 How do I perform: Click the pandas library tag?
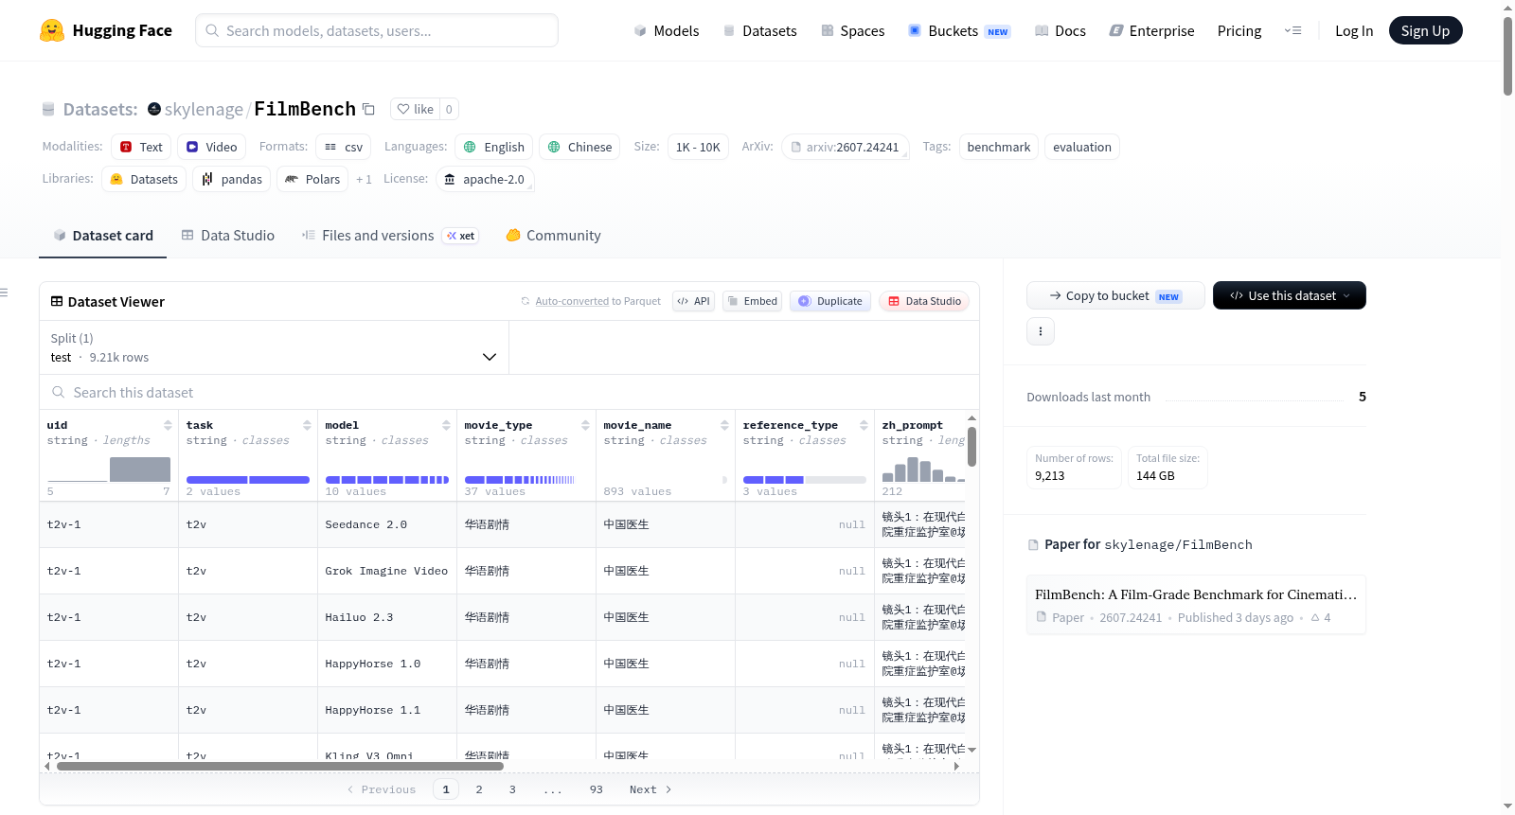tap(232, 179)
